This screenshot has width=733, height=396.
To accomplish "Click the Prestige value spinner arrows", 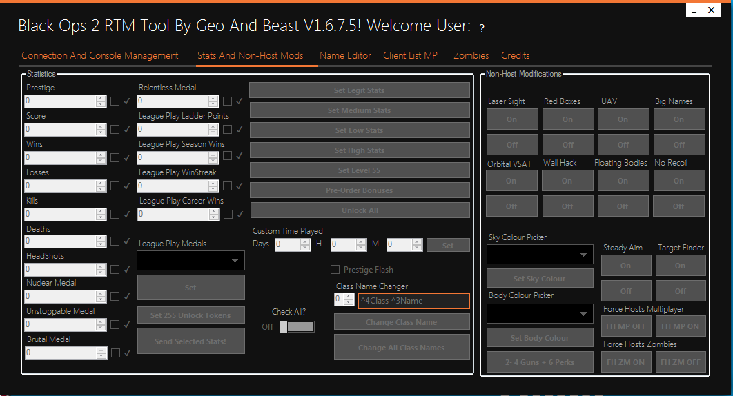I will point(101,101).
